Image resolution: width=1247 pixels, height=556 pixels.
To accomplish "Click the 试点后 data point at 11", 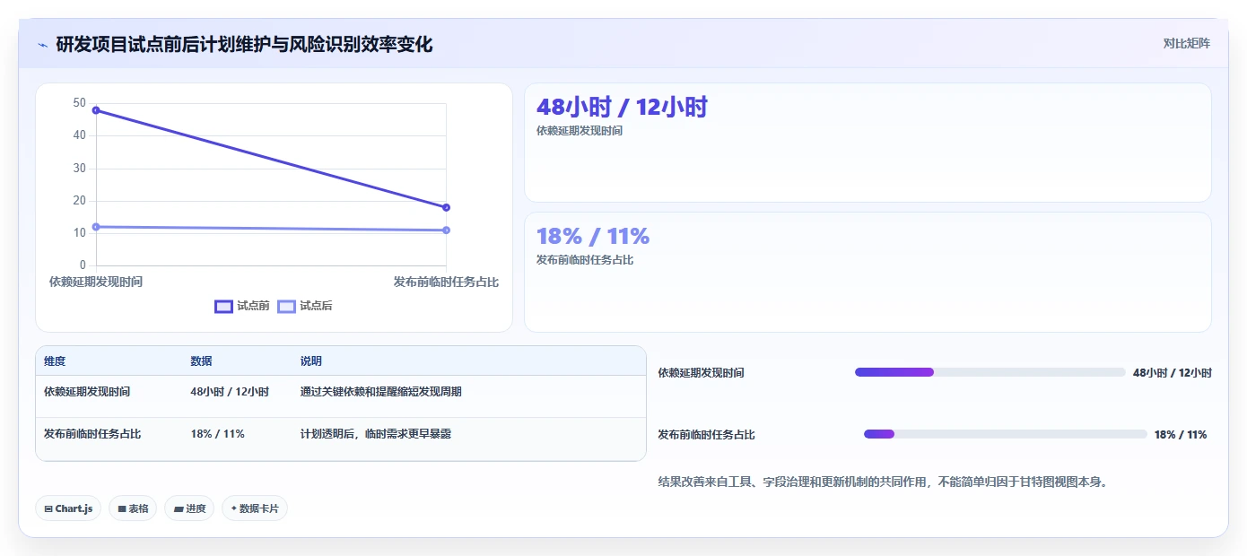I will click(446, 230).
